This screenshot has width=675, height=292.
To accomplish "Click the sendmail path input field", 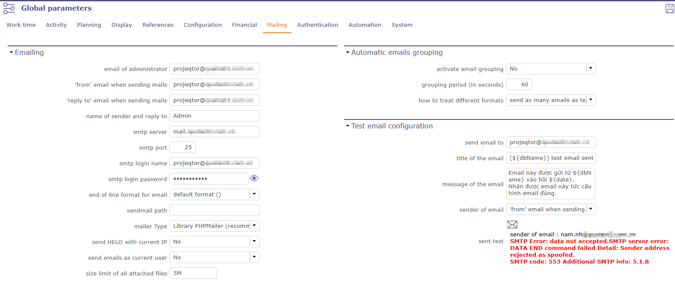I will pyautogui.click(x=214, y=210).
